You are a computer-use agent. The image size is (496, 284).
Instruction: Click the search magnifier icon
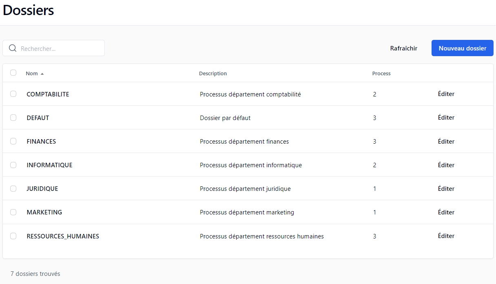[13, 48]
